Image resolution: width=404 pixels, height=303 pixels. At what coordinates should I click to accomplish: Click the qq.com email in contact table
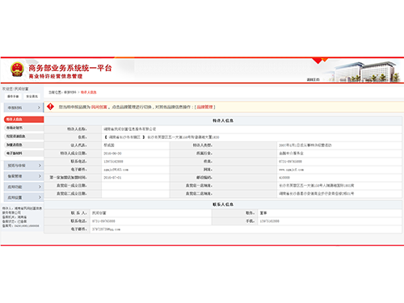(106, 229)
